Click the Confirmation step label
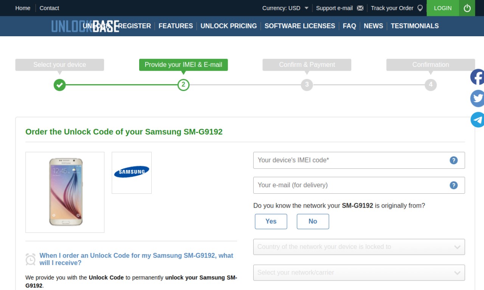Image resolution: width=484 pixels, height=290 pixels. (431, 65)
